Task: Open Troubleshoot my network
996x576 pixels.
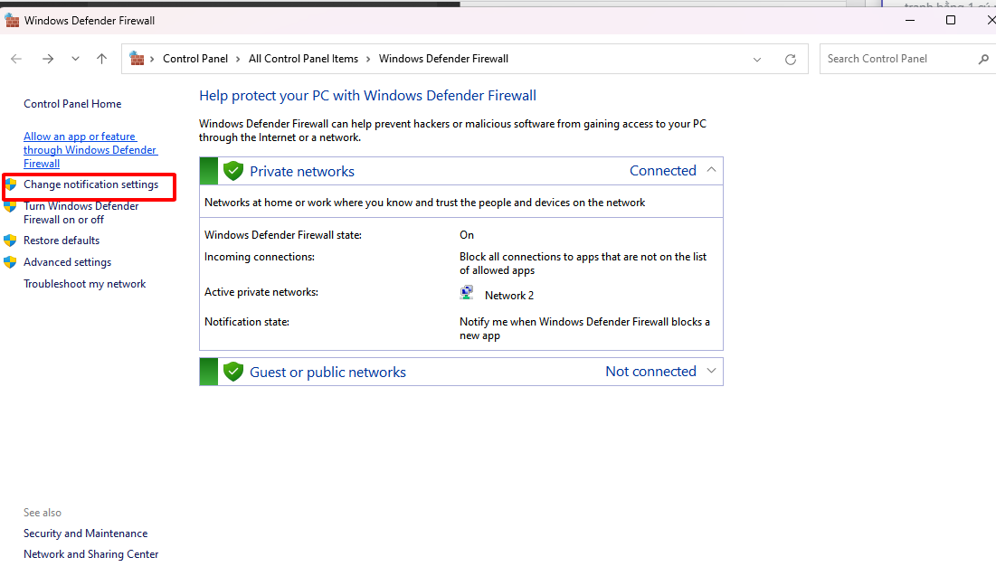Action: (84, 284)
